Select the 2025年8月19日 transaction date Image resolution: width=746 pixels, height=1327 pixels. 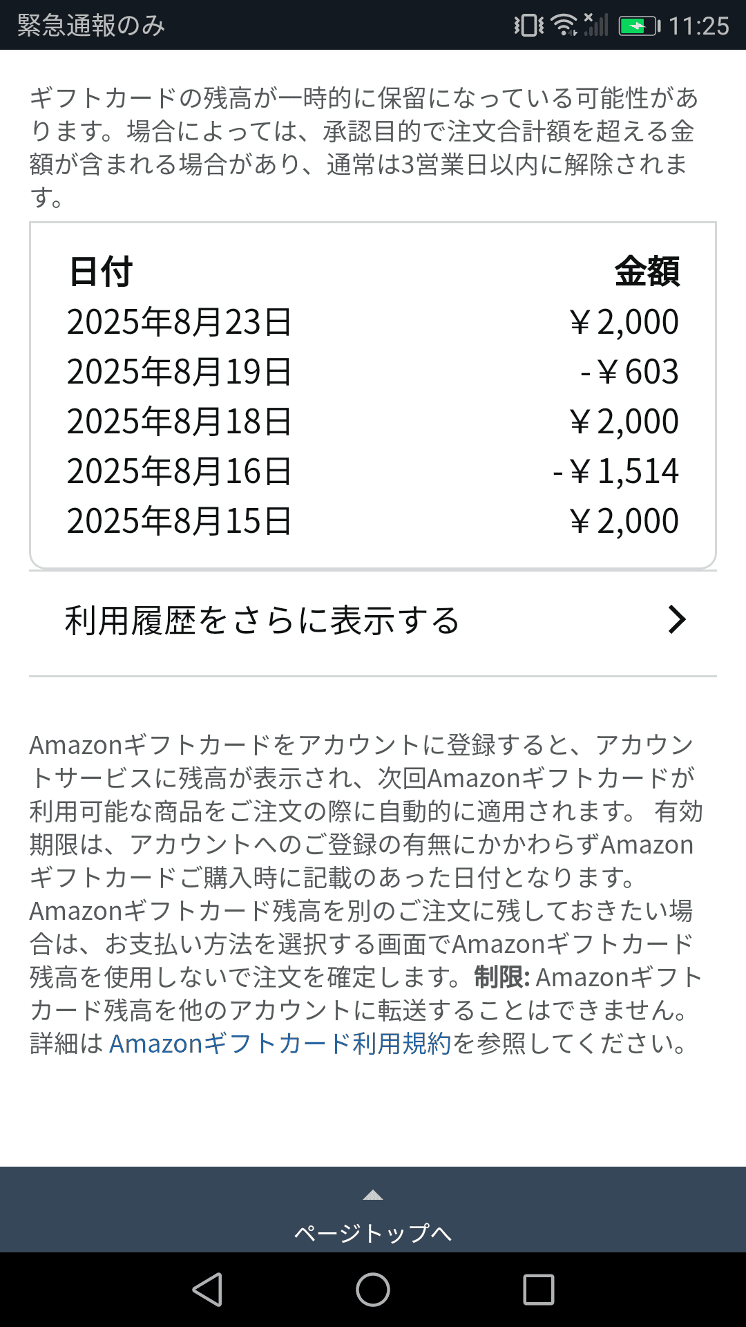179,372
